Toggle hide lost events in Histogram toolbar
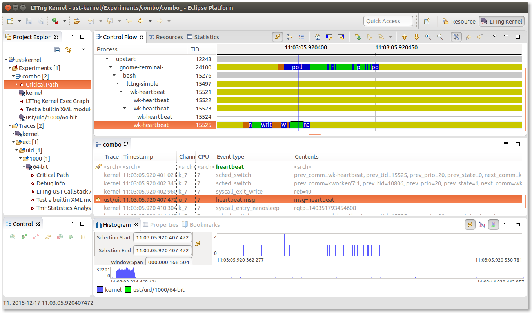 pos(482,224)
